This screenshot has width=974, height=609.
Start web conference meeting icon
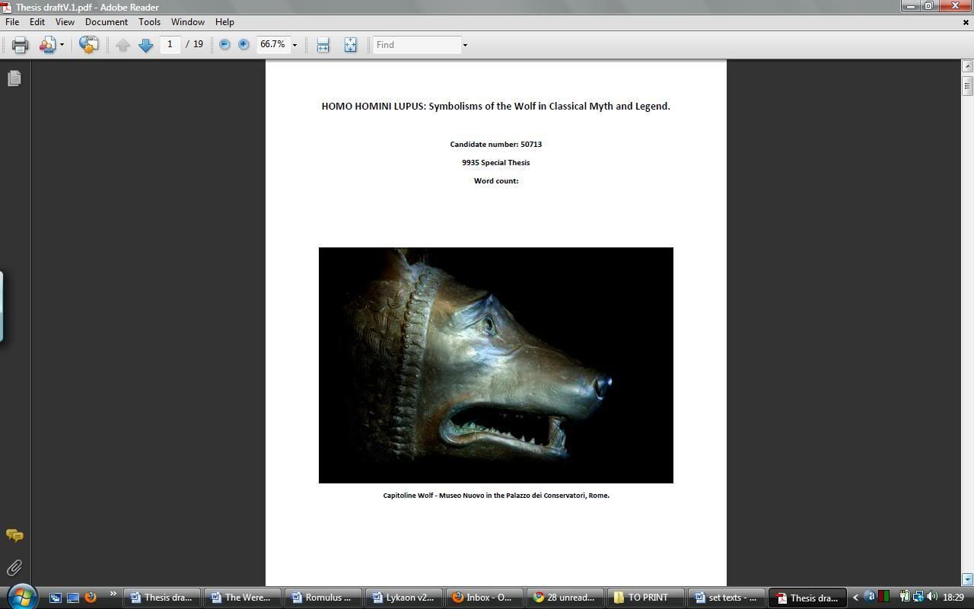[x=88, y=45]
